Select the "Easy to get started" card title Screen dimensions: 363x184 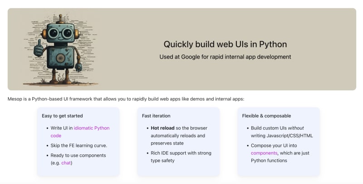coord(62,116)
